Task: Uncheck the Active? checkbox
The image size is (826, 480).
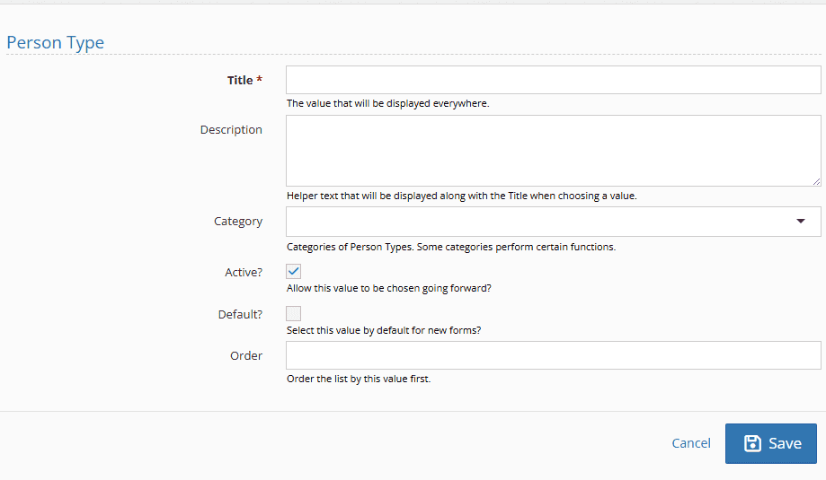Action: pos(293,271)
